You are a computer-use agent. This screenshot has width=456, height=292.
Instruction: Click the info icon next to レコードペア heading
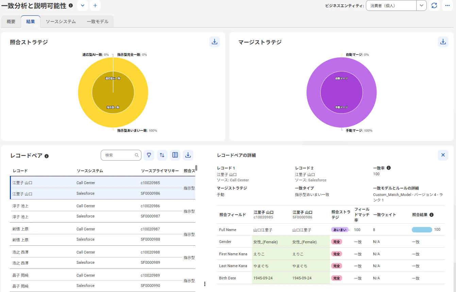(x=47, y=156)
